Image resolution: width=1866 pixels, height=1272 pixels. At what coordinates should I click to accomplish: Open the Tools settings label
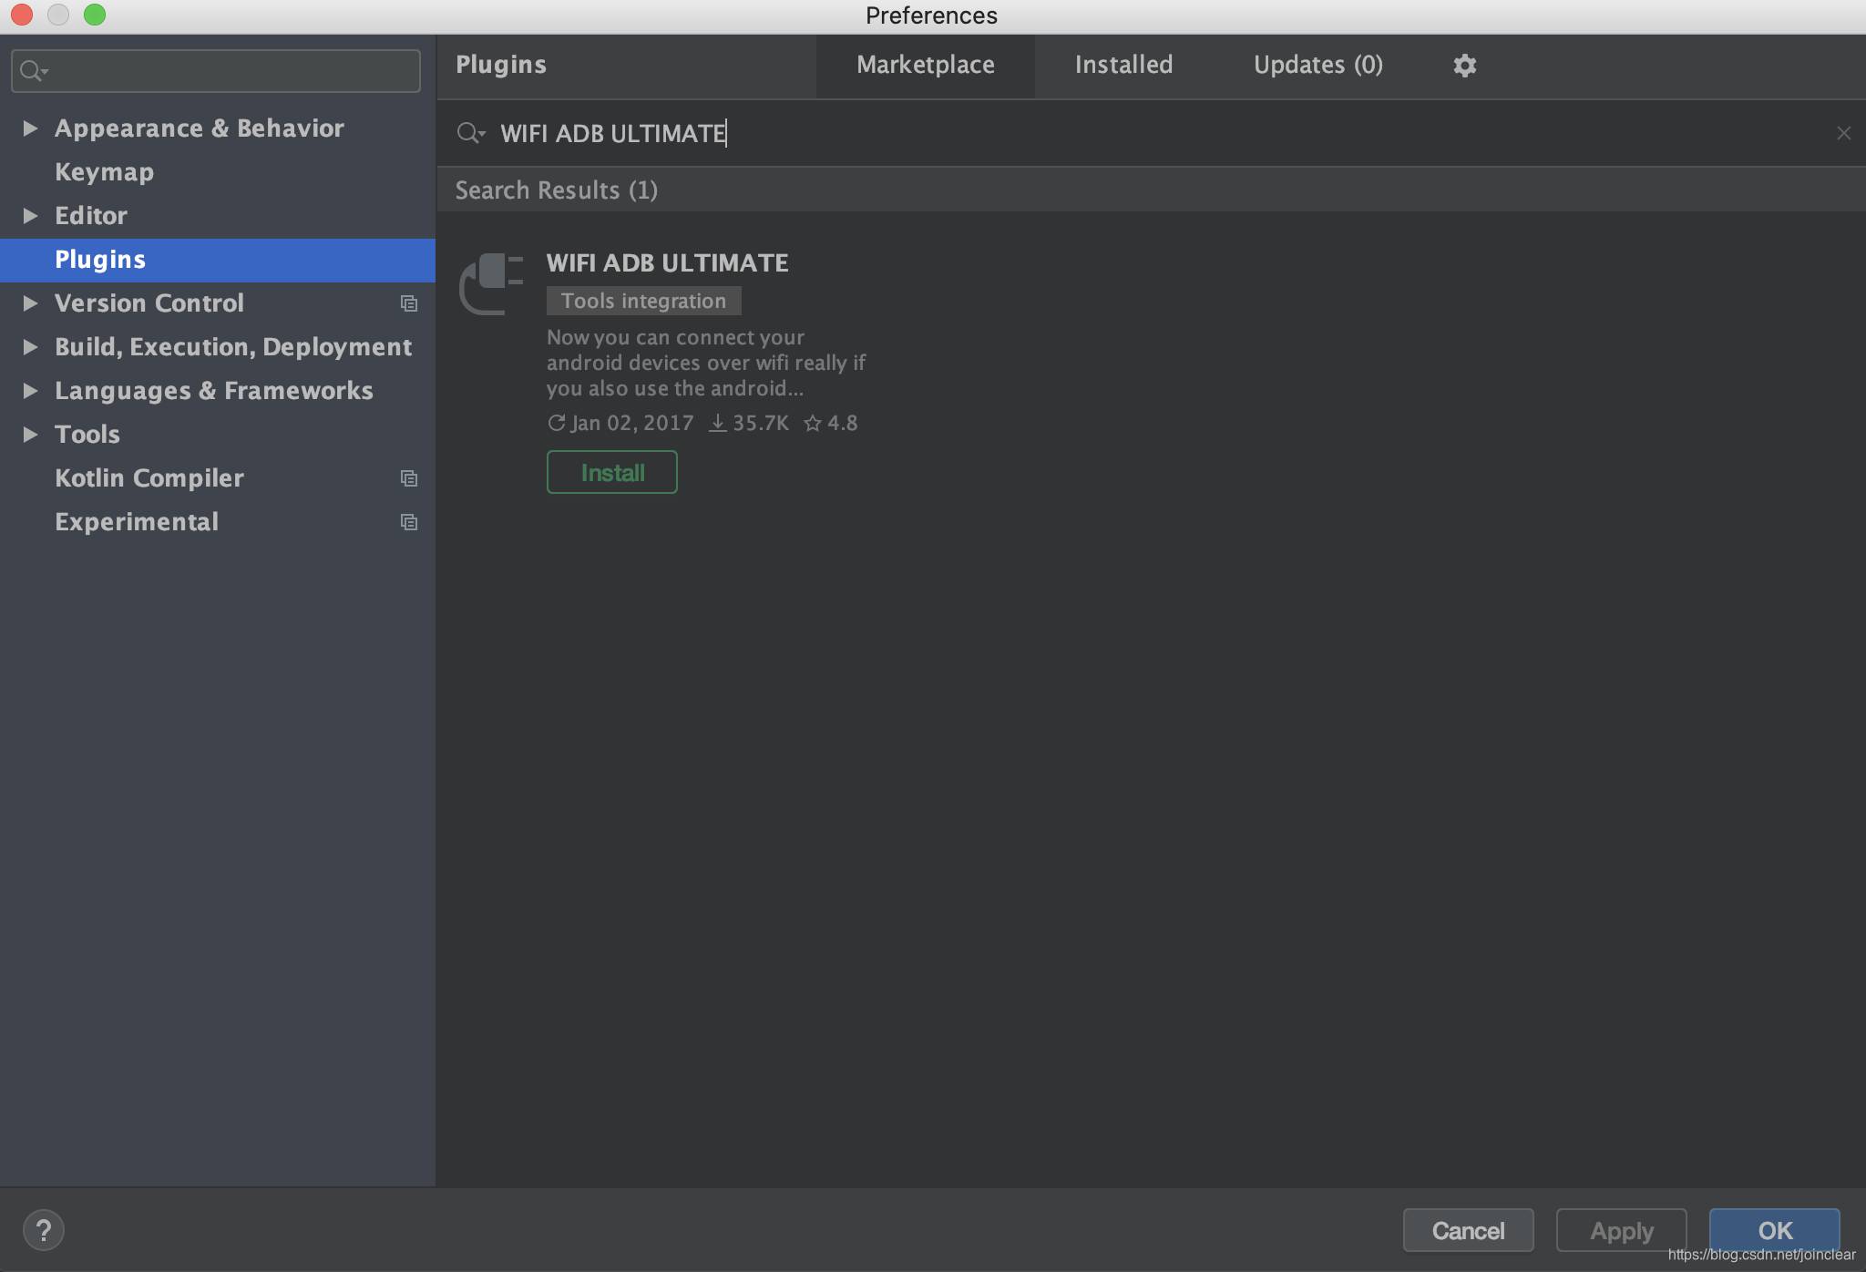[x=87, y=435]
